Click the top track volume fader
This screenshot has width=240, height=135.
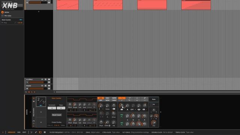click(37, 3)
